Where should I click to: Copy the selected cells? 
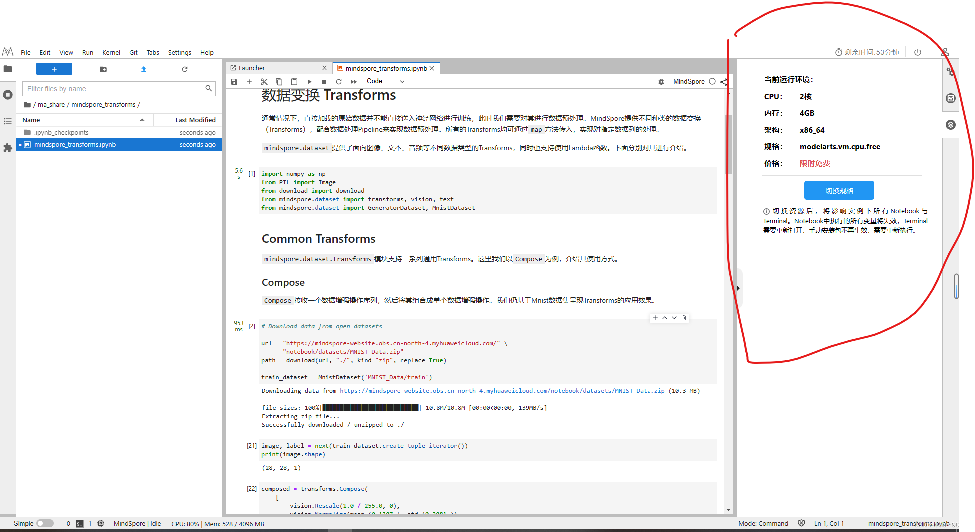[279, 81]
